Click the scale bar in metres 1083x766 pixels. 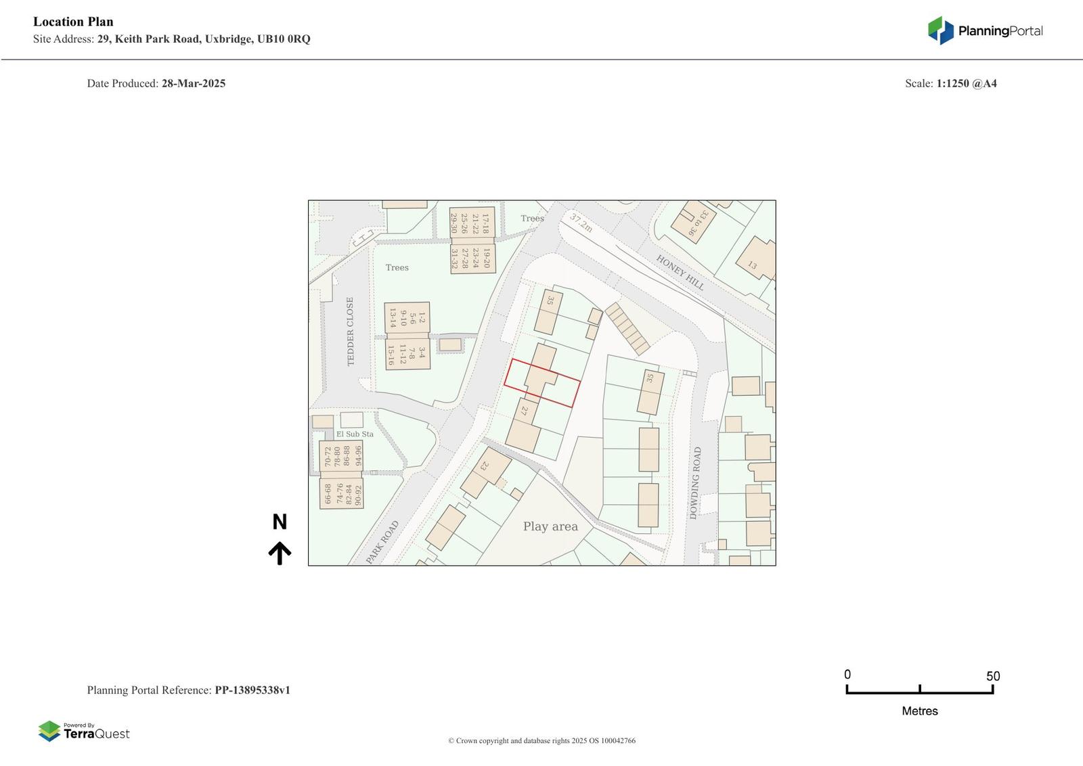pos(919,690)
